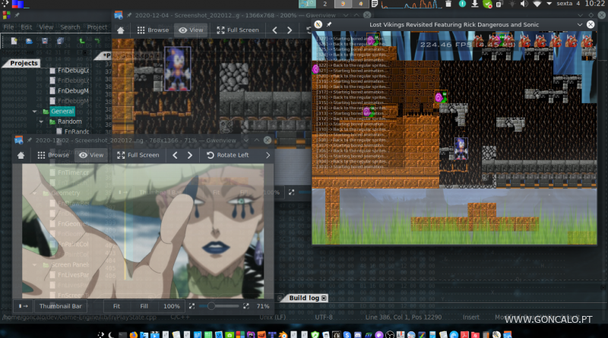608x338 pixels.
Task: Select the Build log tab
Action: (x=304, y=298)
